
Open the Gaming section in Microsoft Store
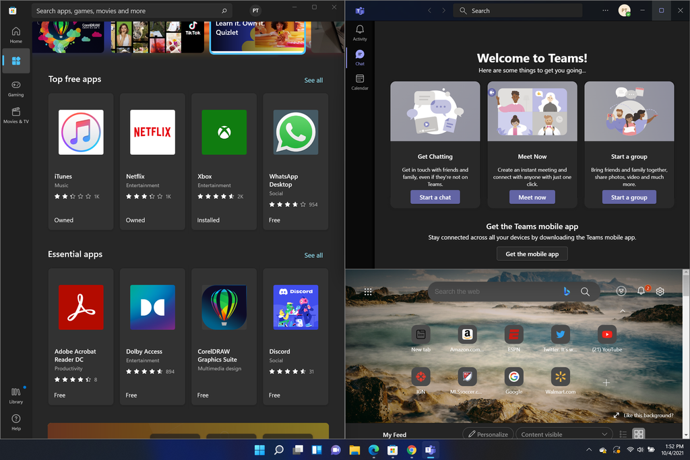click(x=15, y=88)
